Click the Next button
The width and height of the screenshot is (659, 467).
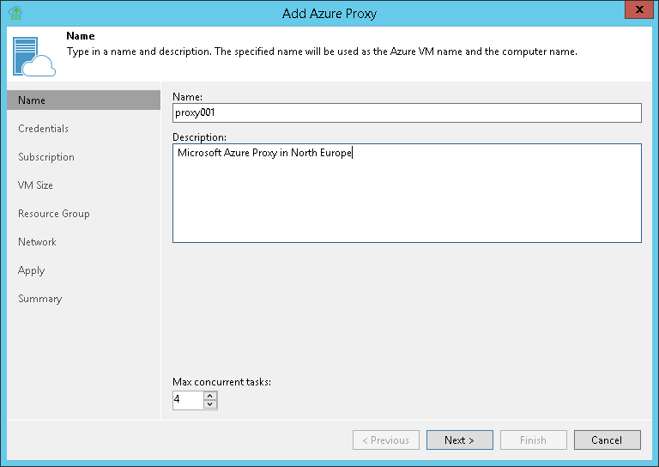[x=459, y=440]
